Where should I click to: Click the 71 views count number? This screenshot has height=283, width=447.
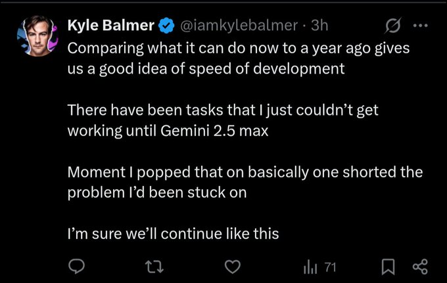tap(330, 267)
